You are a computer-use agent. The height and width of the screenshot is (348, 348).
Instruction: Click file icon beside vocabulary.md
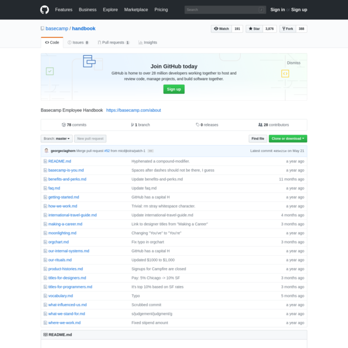pyautogui.click(x=45, y=296)
